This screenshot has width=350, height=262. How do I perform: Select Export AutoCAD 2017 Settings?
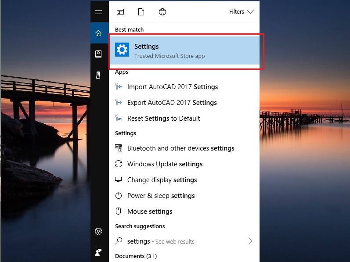[172, 103]
